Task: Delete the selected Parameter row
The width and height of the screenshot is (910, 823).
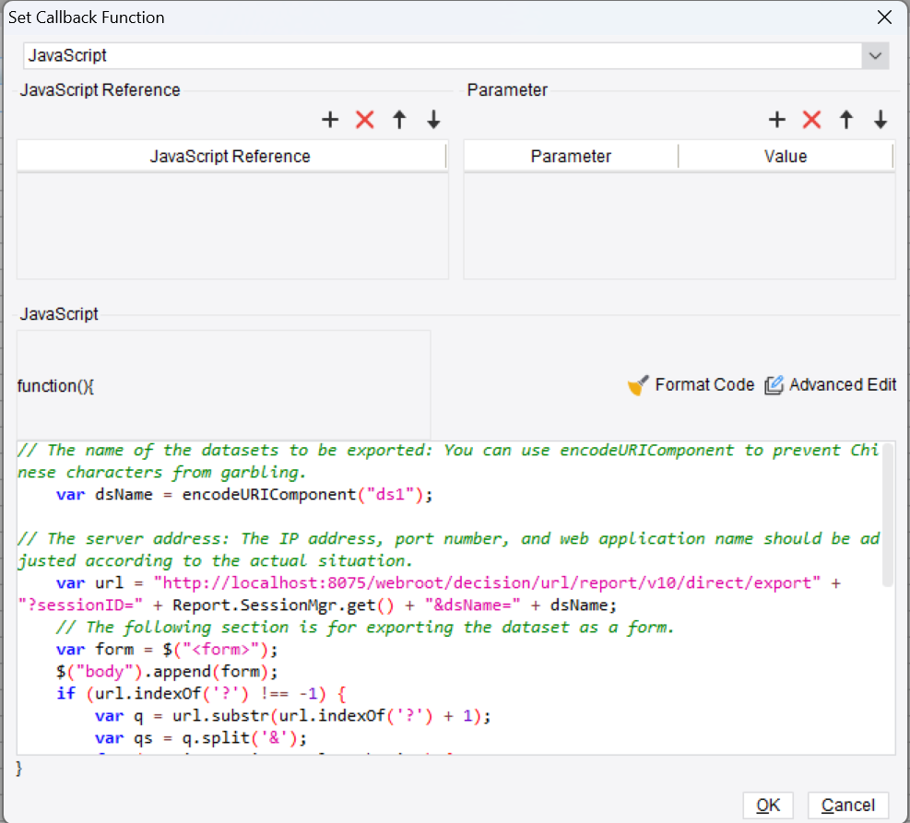Action: [811, 120]
